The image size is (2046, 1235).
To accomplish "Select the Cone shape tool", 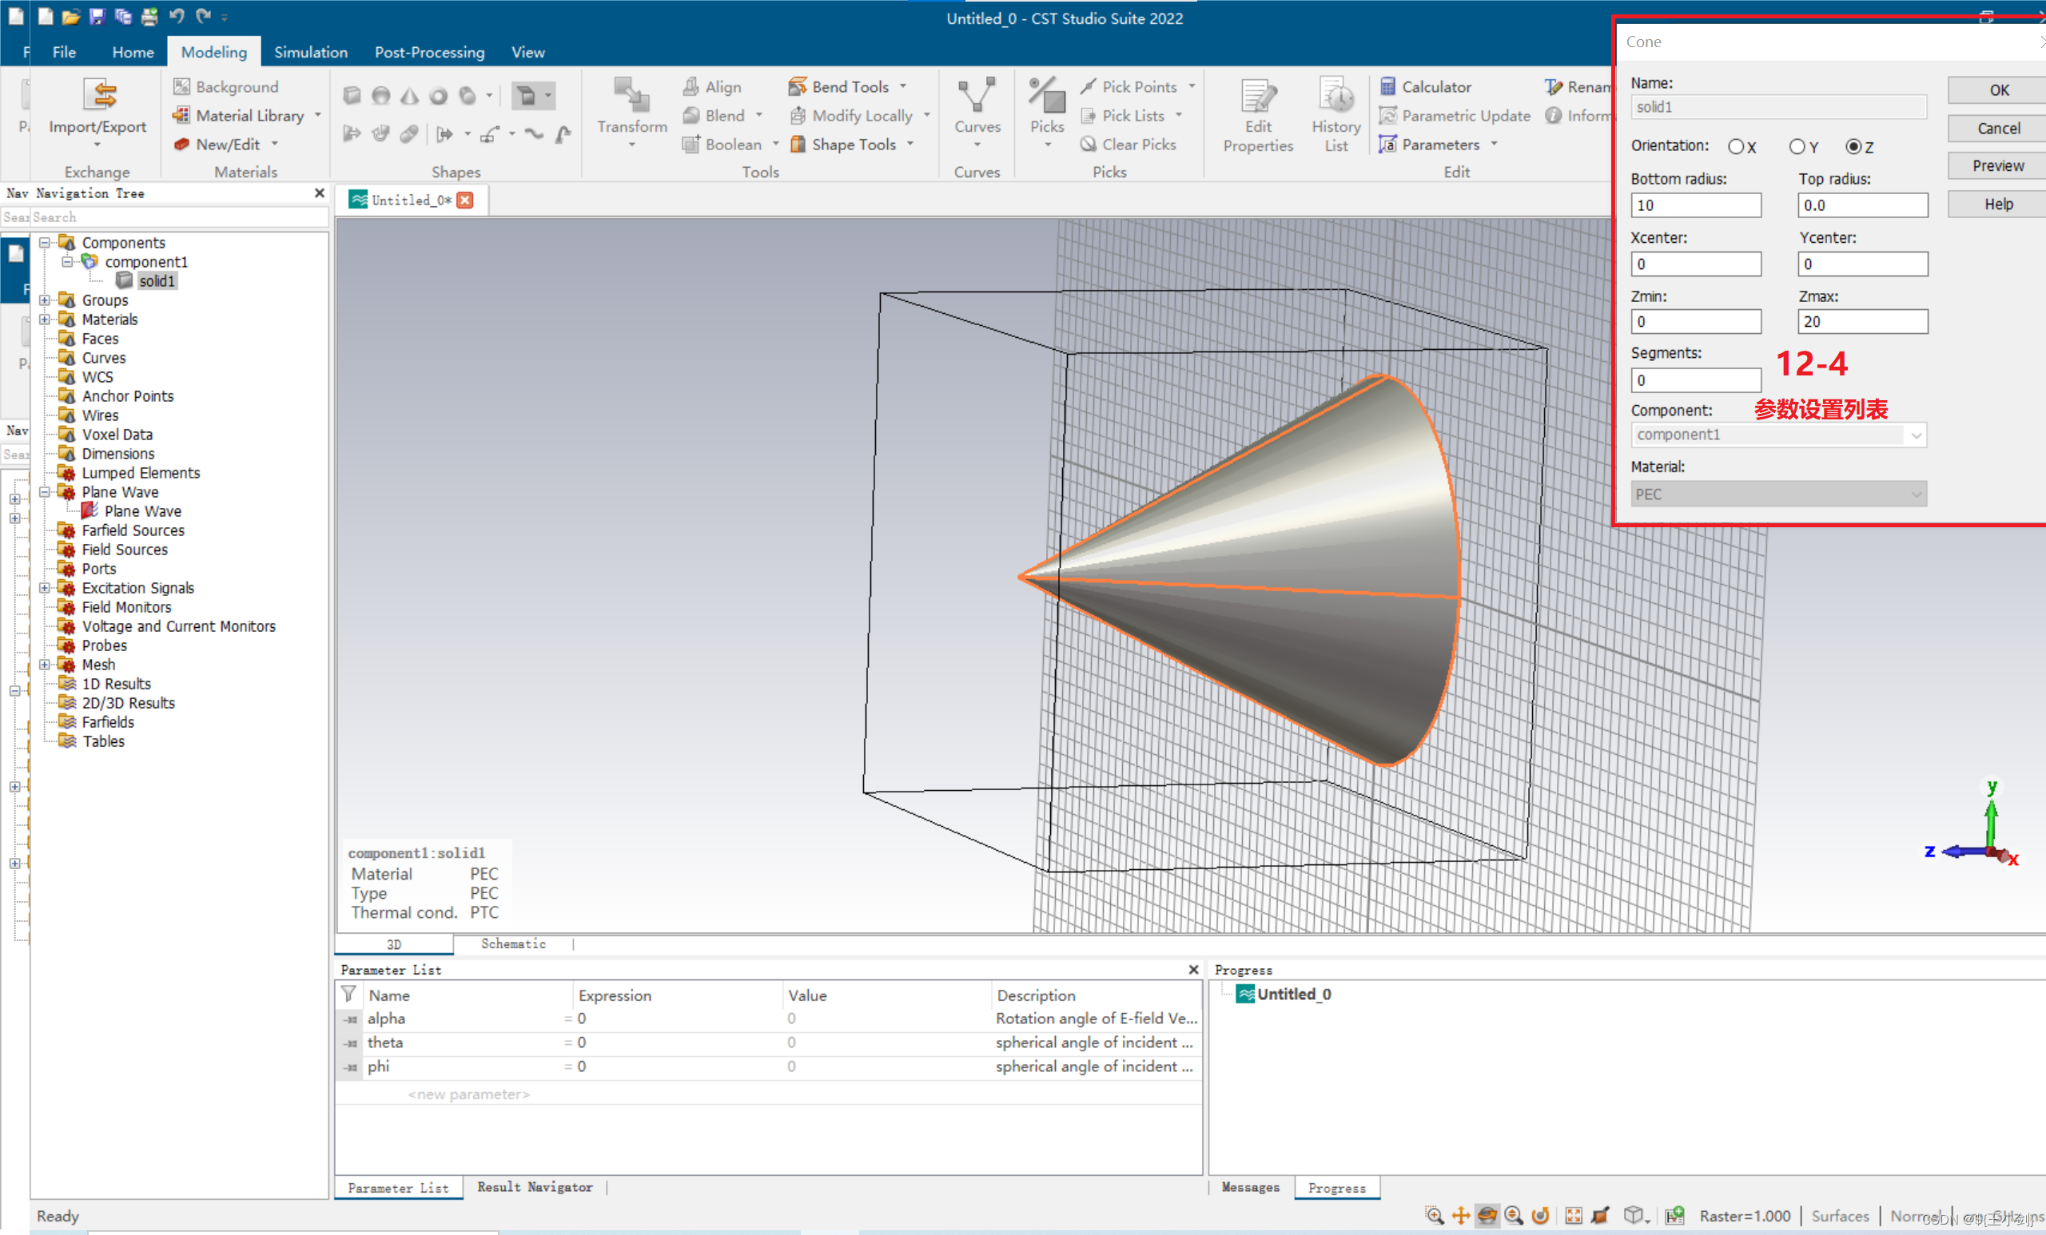I will pyautogui.click(x=409, y=97).
